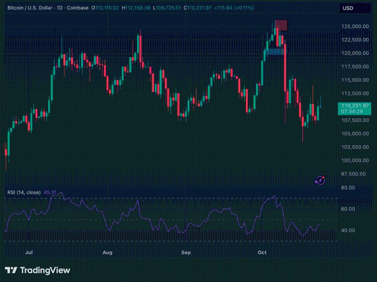Click the Oct label on time axis

click(x=262, y=253)
